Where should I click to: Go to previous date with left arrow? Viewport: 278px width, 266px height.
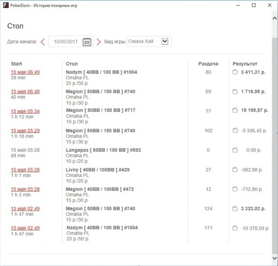pyautogui.click(x=42, y=42)
